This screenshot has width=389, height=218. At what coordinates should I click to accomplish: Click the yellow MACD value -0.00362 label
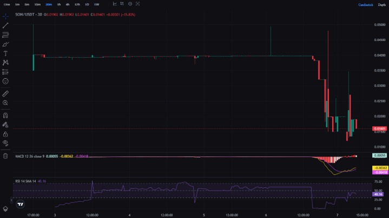tap(380, 168)
